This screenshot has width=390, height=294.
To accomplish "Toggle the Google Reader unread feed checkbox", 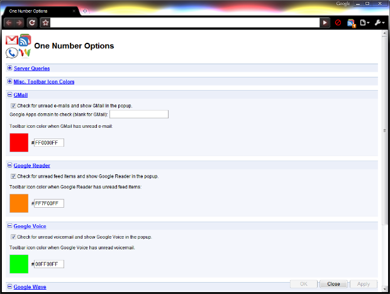I will (14, 176).
